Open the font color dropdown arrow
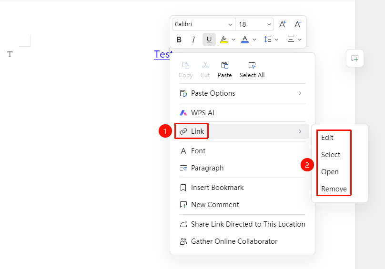The height and width of the screenshot is (269, 385). [254, 40]
